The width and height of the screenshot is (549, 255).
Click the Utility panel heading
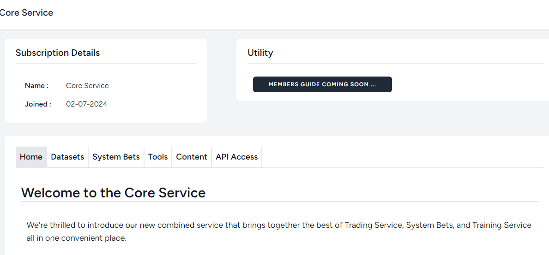coord(260,53)
